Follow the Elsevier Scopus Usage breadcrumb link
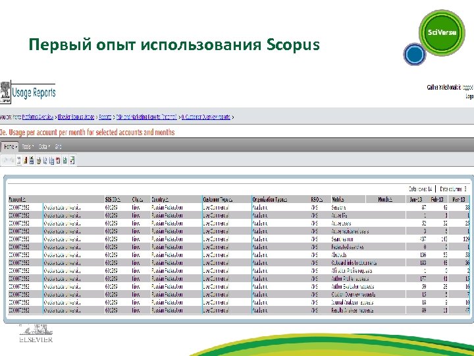The height and width of the screenshot is (356, 474). pyautogui.click(x=76, y=117)
